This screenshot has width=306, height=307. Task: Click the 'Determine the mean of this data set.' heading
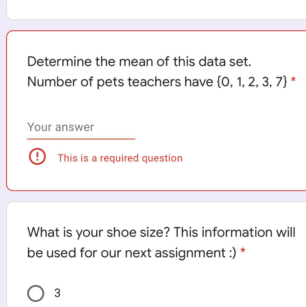(139, 62)
